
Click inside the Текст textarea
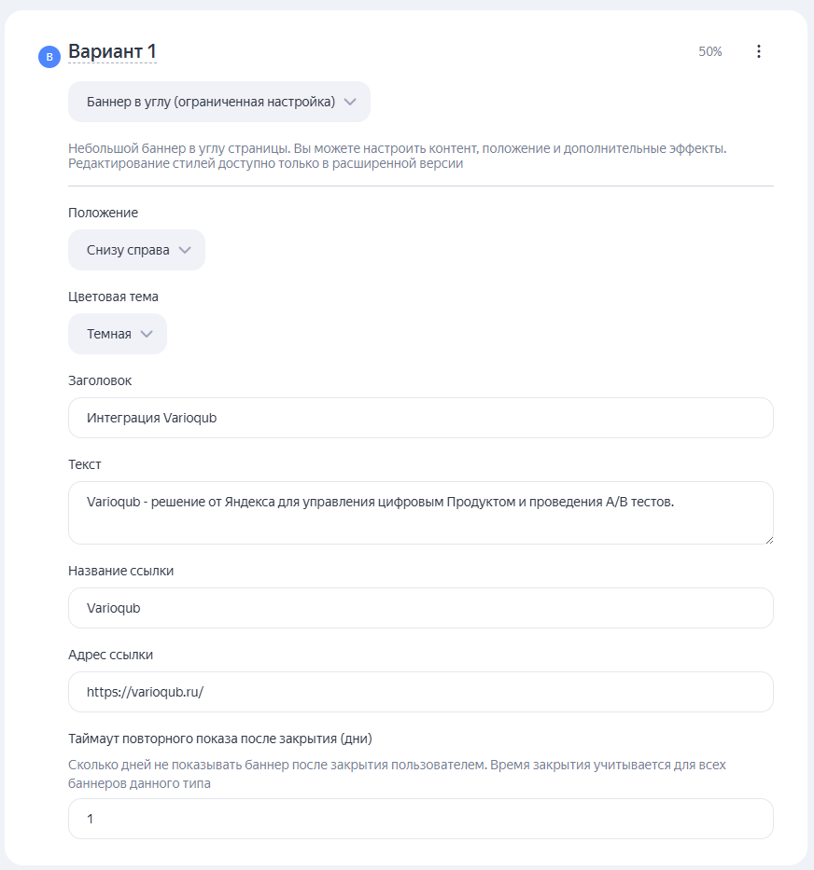[x=421, y=513]
